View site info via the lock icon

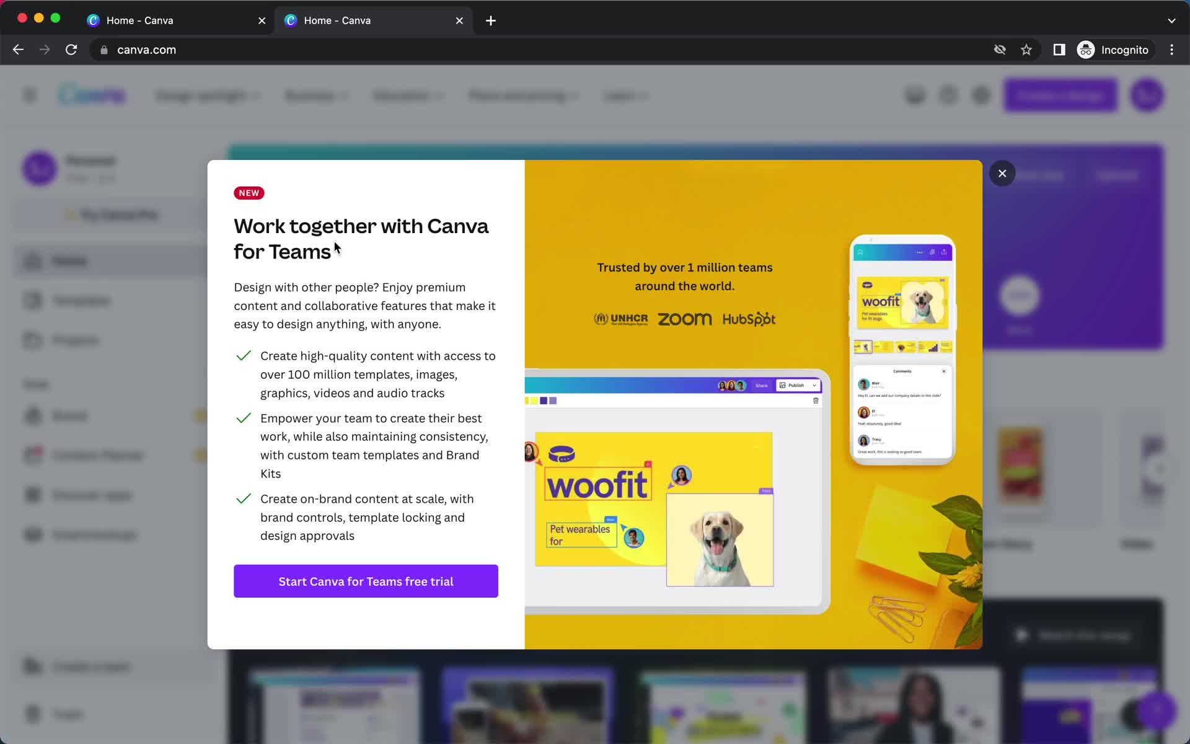(x=104, y=50)
